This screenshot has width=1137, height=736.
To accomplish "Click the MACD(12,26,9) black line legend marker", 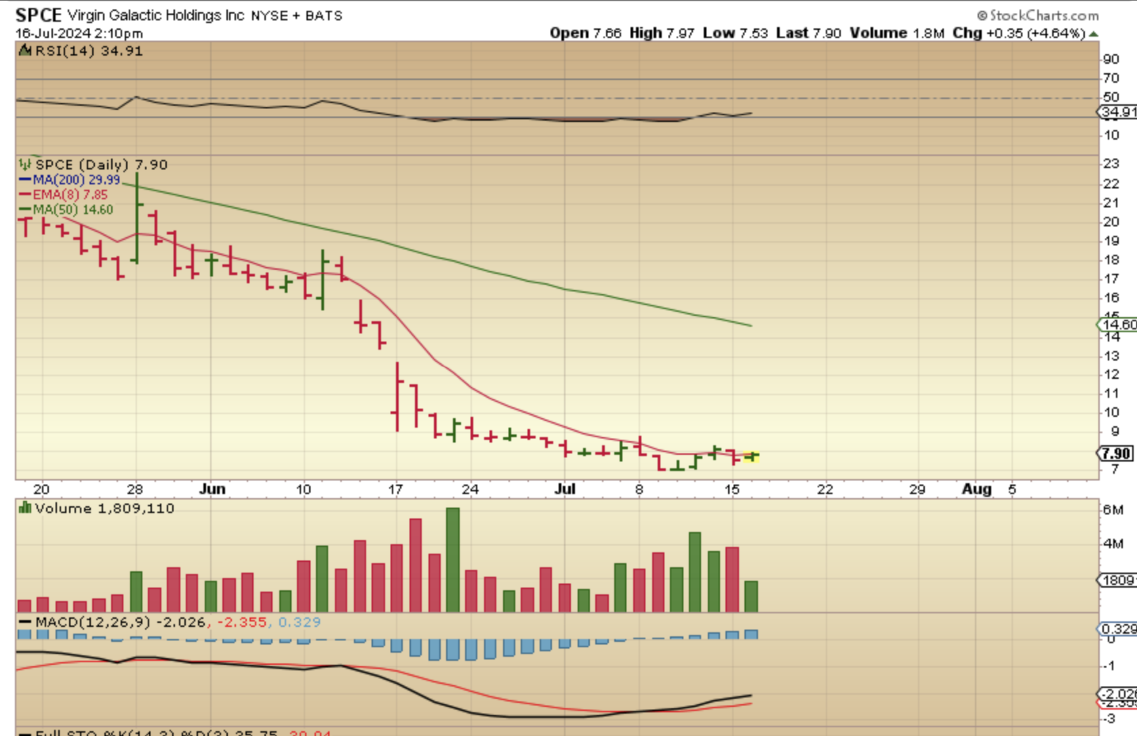I will point(26,622).
